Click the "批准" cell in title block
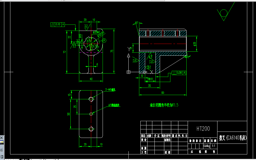Image resolution: width=256 pixels, height=160 pixels. pyautogui.click(x=167, y=152)
